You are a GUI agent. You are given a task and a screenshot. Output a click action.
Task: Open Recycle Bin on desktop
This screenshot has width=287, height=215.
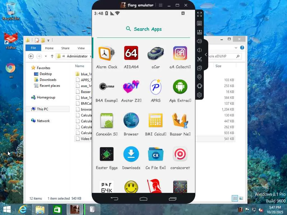click(11, 11)
